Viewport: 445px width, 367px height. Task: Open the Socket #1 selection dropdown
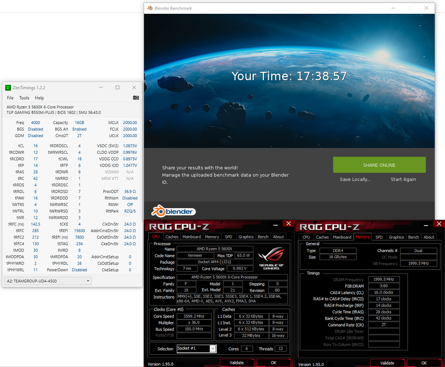click(x=196, y=349)
